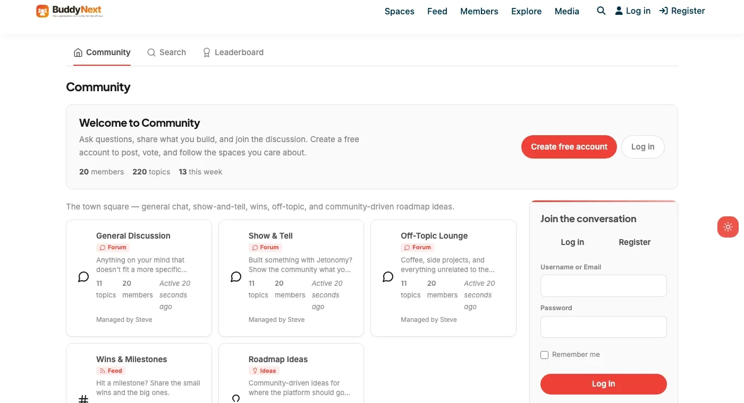
Task: Open Media in top navigation
Action: 567,11
